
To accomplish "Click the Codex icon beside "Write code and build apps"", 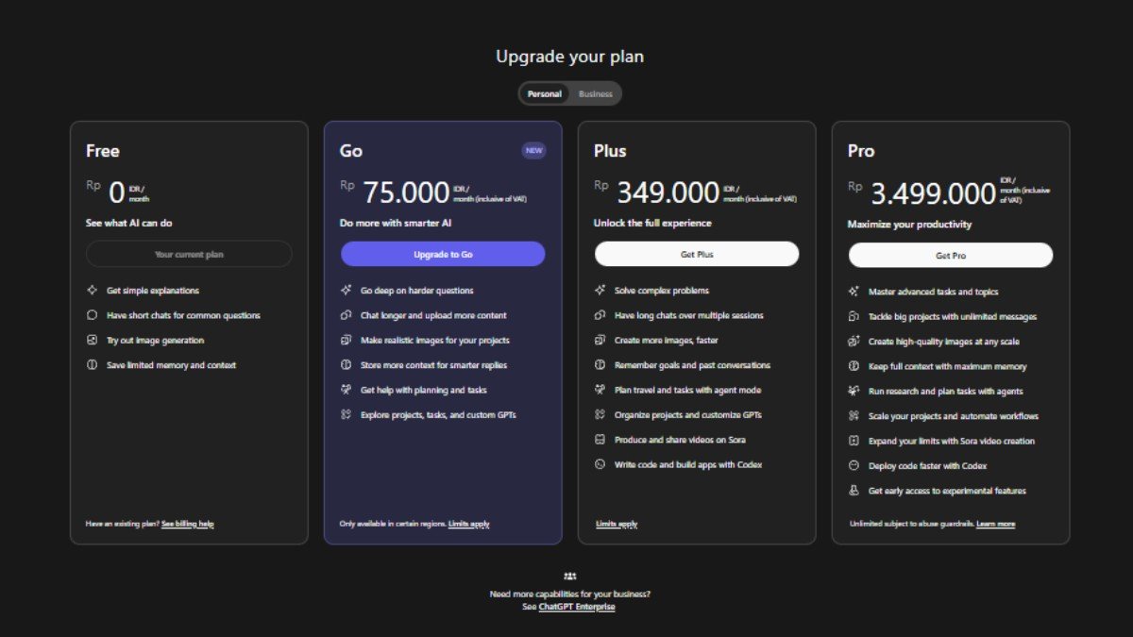I will pyautogui.click(x=600, y=463).
